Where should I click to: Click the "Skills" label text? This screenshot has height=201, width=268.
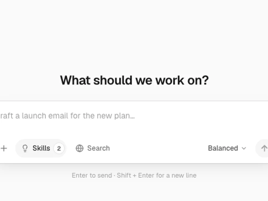pyautogui.click(x=41, y=148)
